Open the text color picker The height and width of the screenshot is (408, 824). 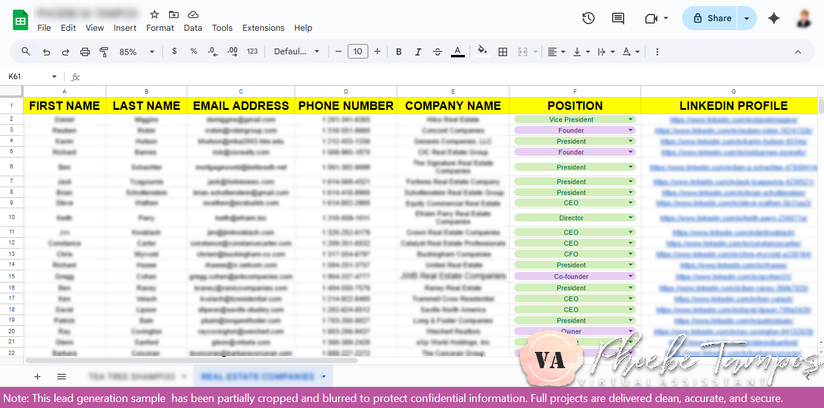click(x=457, y=51)
